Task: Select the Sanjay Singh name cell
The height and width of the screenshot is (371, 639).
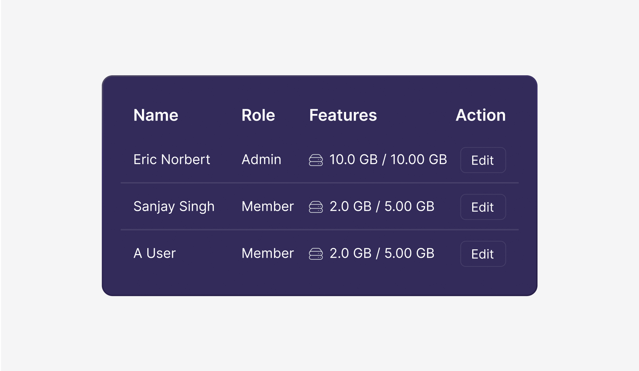Action: tap(174, 207)
